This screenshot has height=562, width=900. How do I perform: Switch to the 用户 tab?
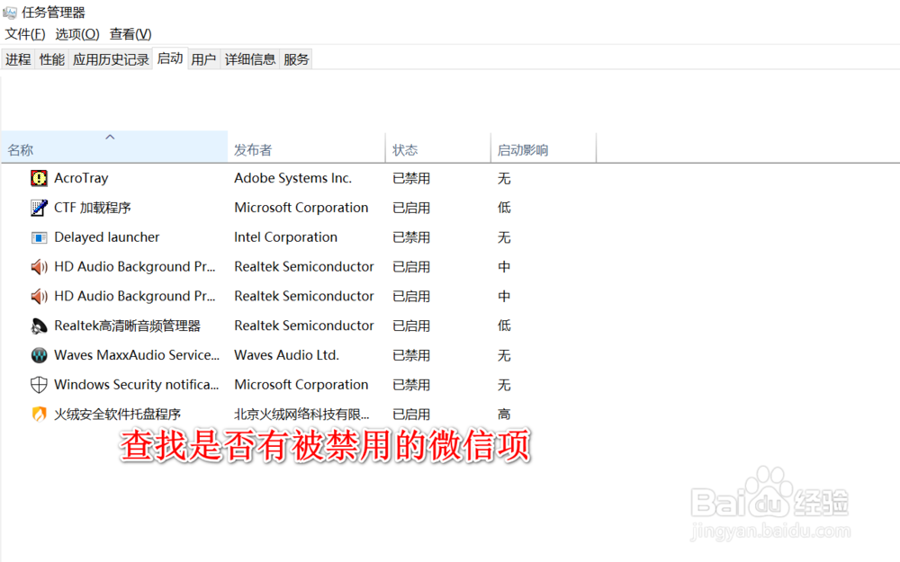coord(203,59)
